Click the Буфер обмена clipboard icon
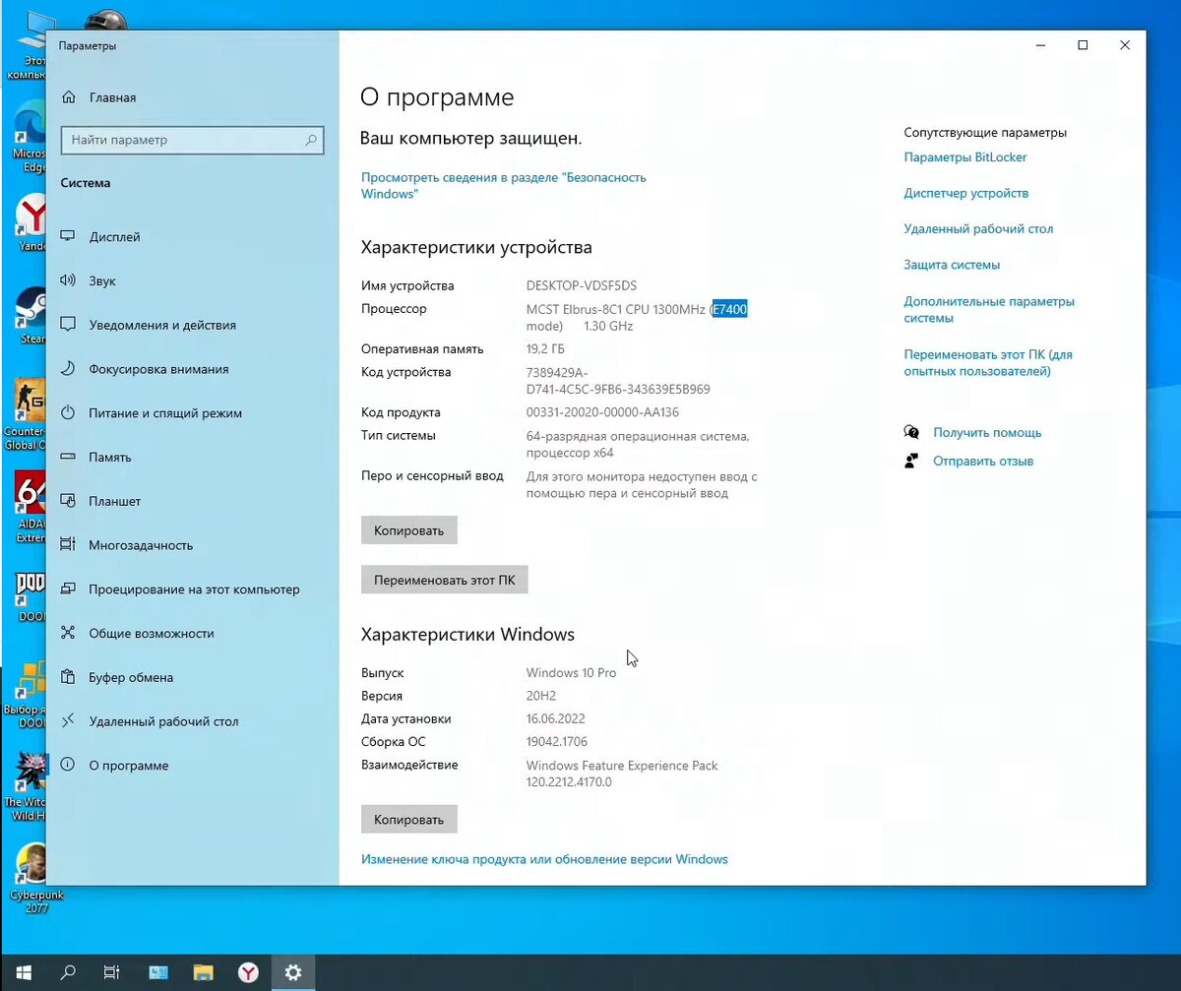Viewport: 1181px width, 991px height. click(x=68, y=677)
